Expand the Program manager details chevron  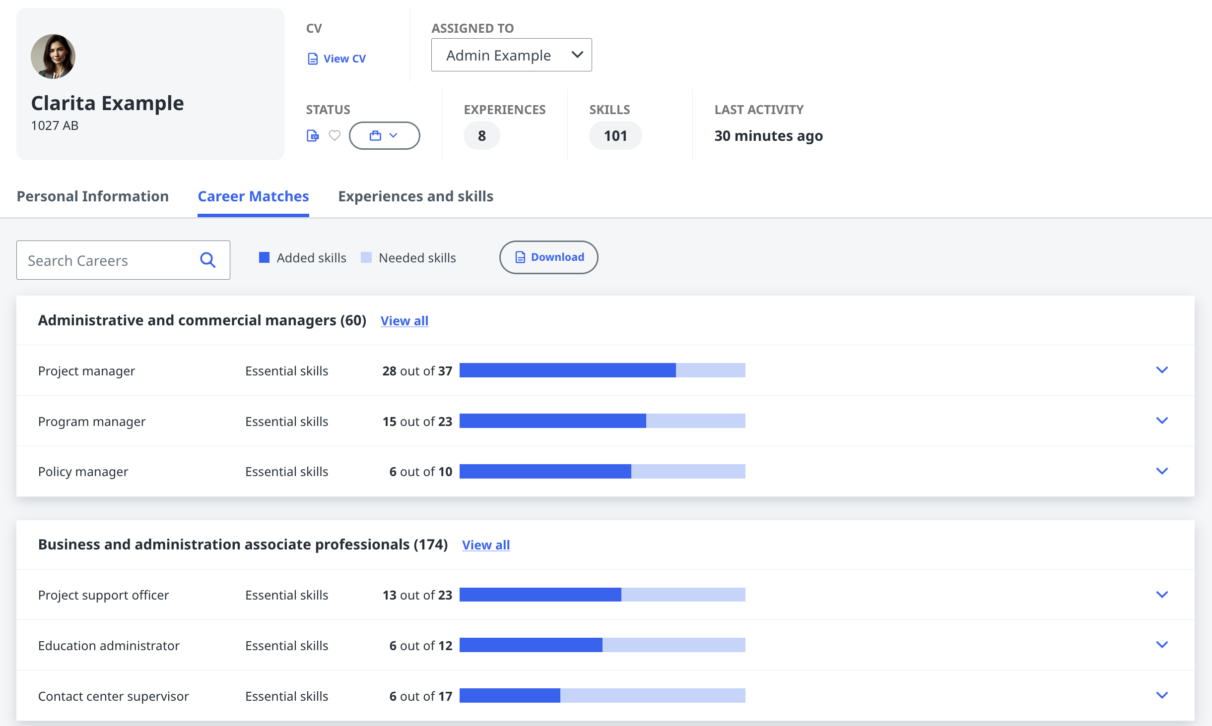(1161, 421)
